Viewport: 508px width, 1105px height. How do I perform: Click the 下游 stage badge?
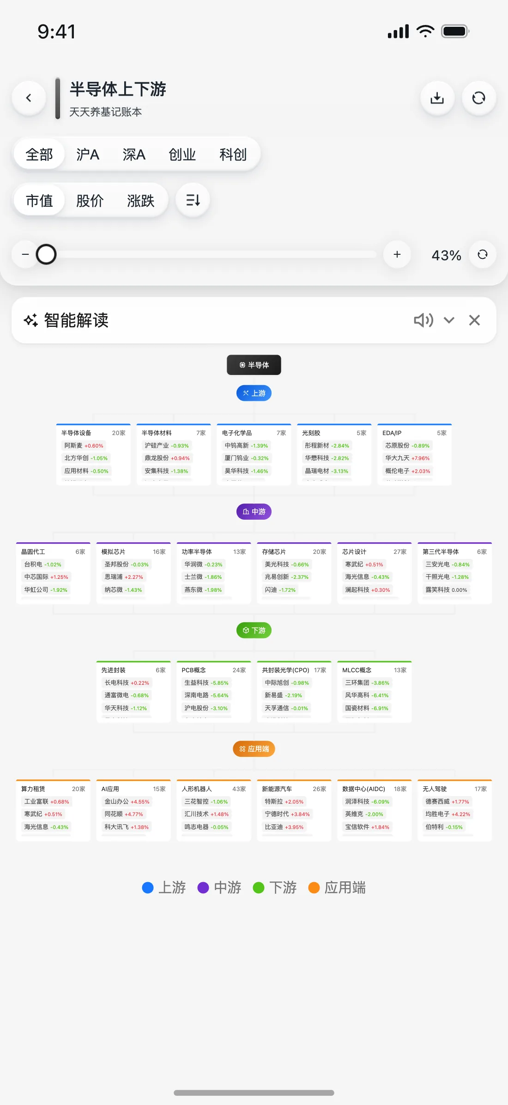254,630
